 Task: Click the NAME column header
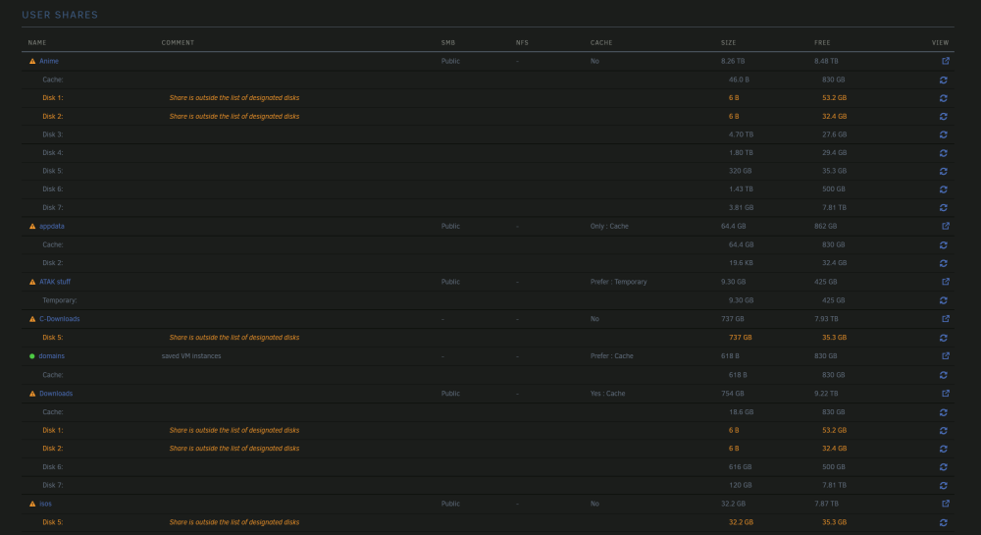click(x=37, y=42)
